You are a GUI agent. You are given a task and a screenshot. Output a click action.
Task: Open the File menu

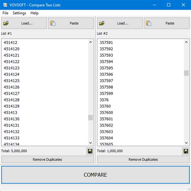(x=5, y=13)
